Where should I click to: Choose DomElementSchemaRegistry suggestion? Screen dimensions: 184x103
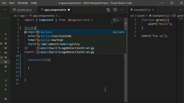pyautogui.click(x=81, y=44)
